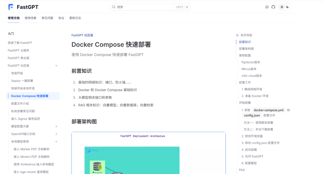The width and height of the screenshot is (323, 174).
Task: Jump to 4. 启动容器 section
Action: [249, 150]
